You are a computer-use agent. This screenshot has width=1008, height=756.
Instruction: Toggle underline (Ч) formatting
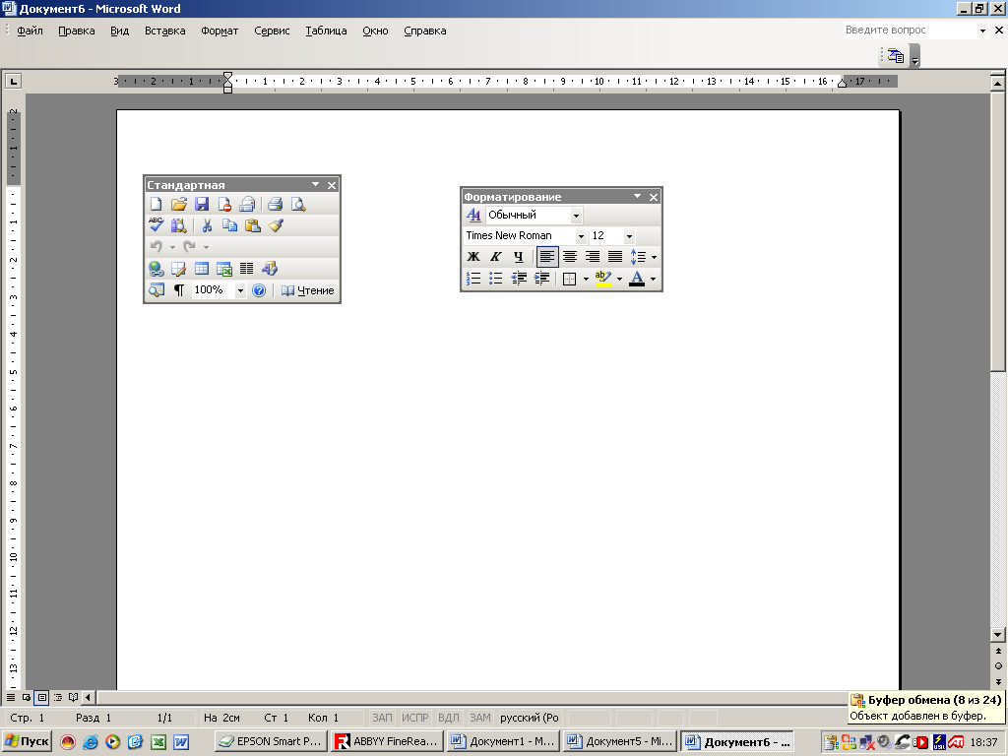(519, 257)
